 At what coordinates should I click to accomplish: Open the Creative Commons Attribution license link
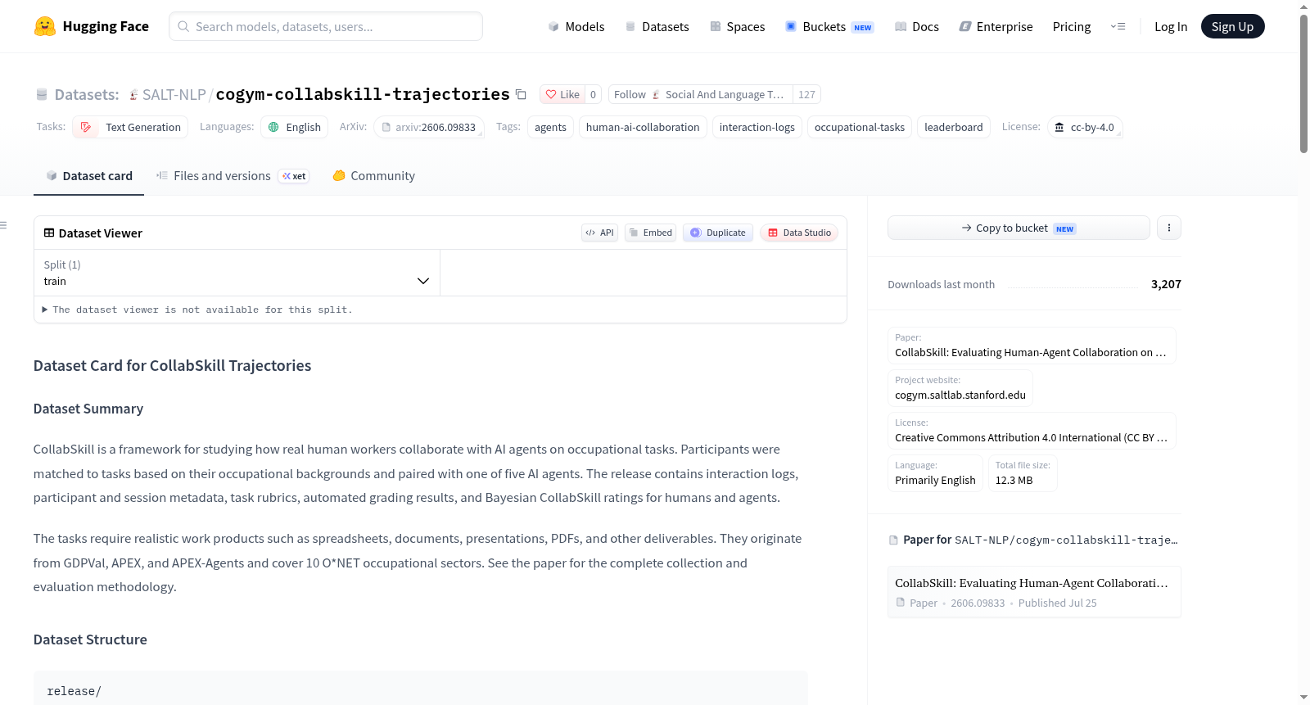click(x=1031, y=437)
